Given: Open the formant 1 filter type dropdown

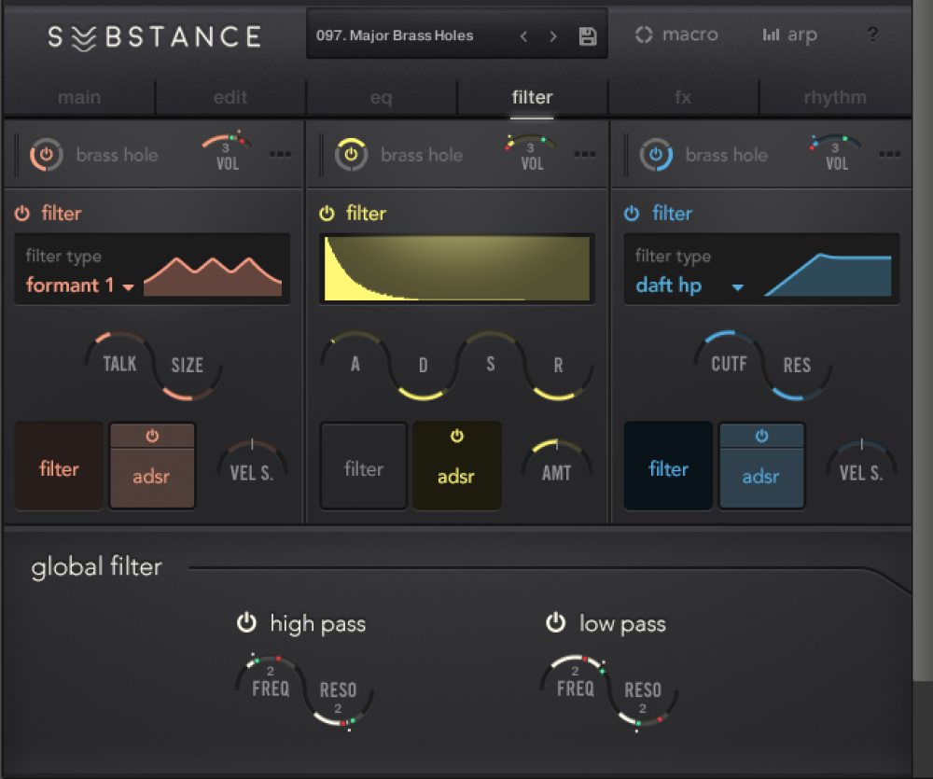Looking at the screenshot, I should (79, 285).
